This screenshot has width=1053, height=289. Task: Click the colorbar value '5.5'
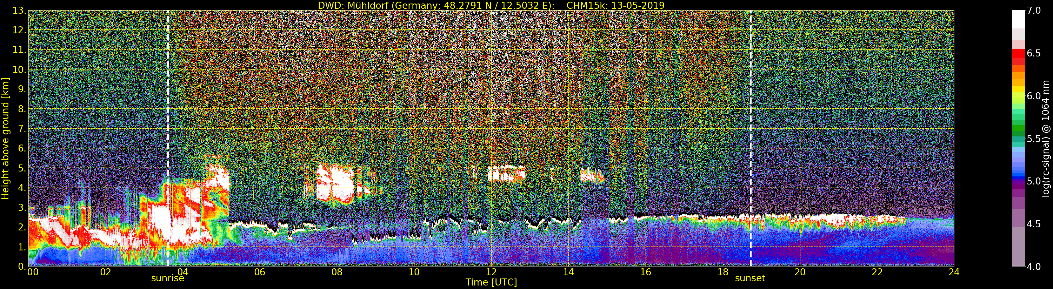1034,139
